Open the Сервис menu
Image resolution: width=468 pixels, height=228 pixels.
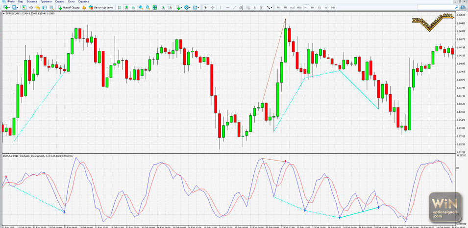pos(60,2)
